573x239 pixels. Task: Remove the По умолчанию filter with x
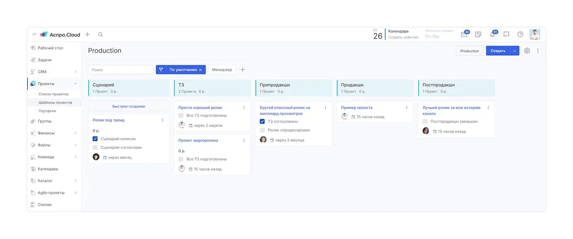click(x=201, y=70)
